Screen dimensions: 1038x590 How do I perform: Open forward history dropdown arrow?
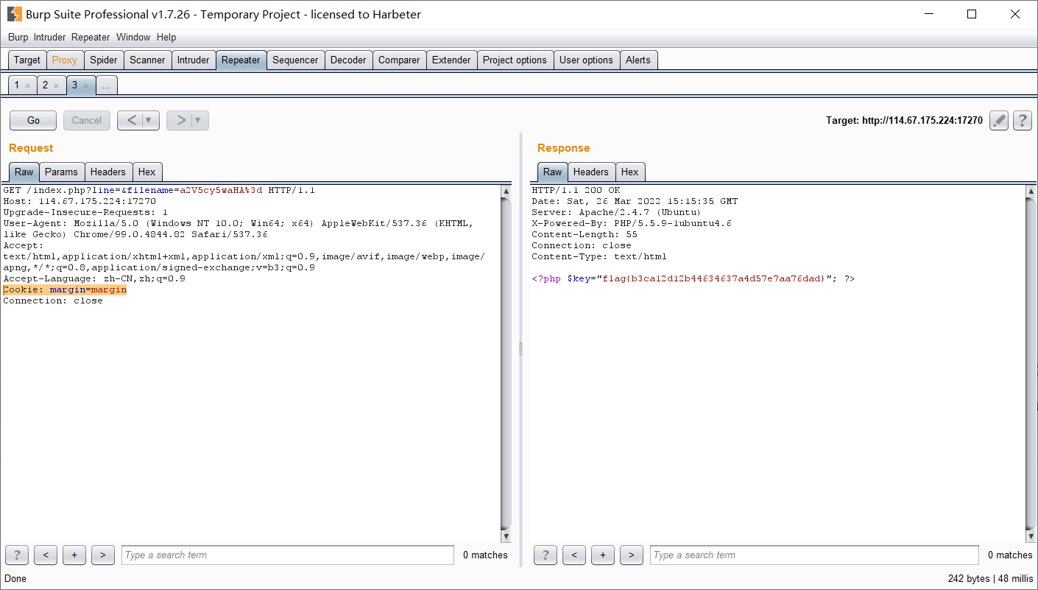click(200, 121)
